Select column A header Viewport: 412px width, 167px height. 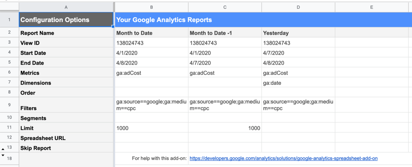pyautogui.click(x=66, y=7)
